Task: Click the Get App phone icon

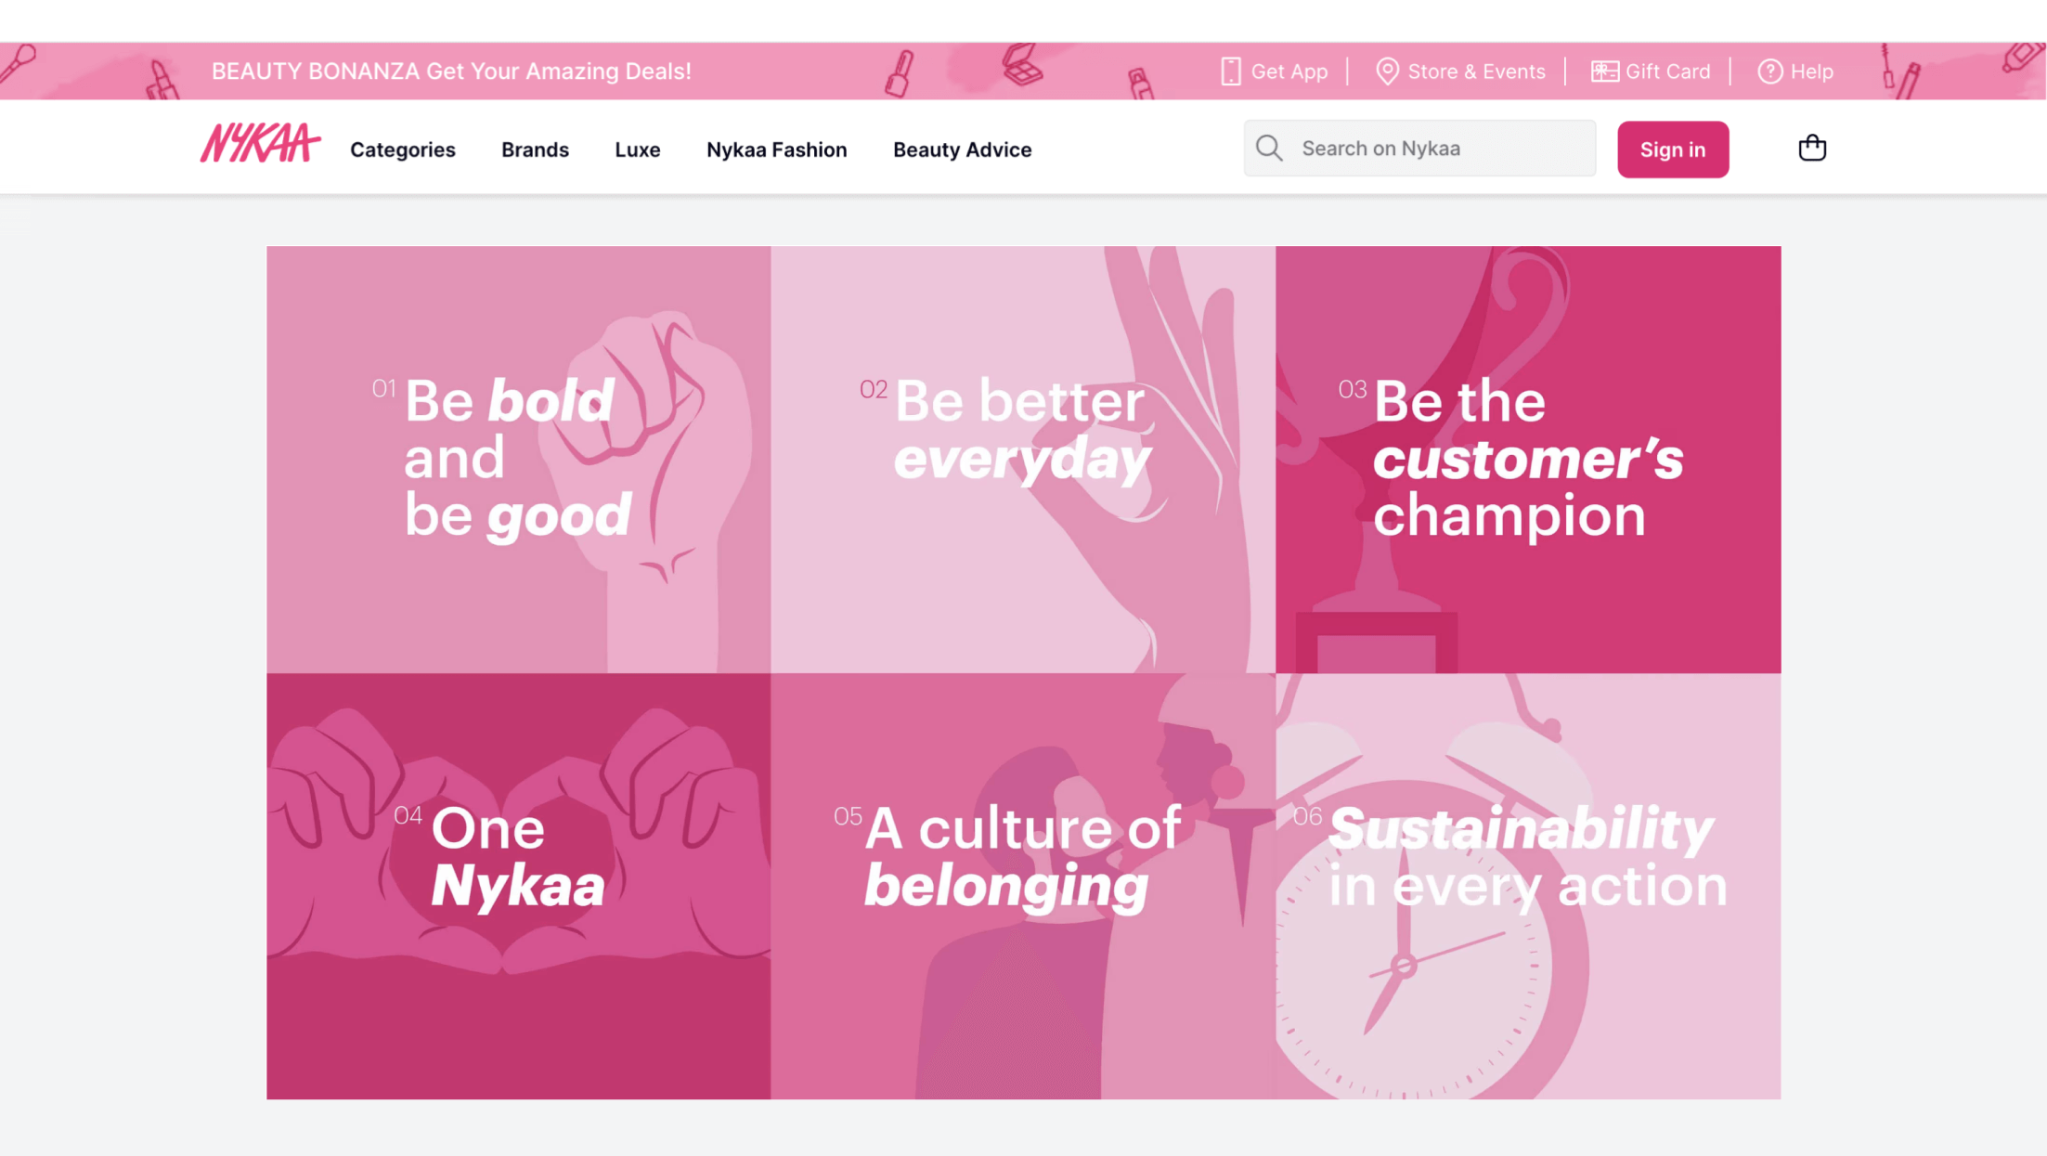Action: tap(1231, 71)
